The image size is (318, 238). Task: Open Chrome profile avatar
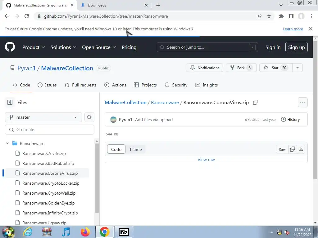pyautogui.click(x=301, y=16)
